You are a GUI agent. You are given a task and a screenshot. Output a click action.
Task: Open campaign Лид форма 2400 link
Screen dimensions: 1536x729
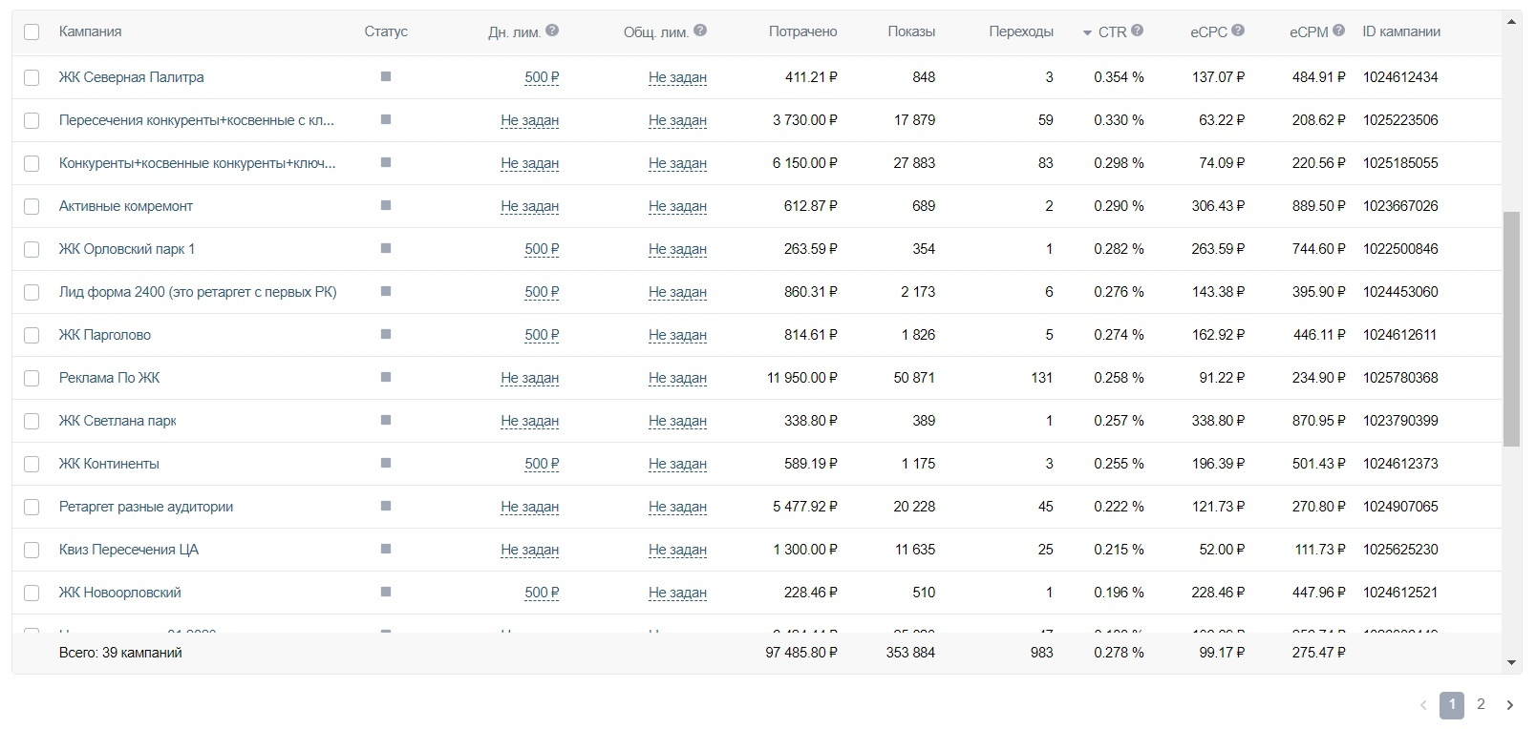point(198,292)
